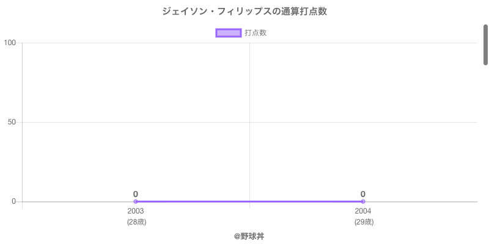Click the (29歳) age label
The width and height of the screenshot is (489, 244).
[364, 222]
